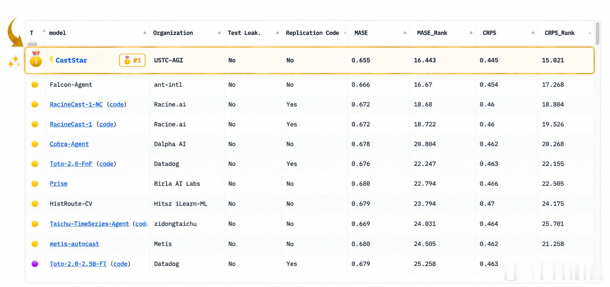Click the gold #1 medal badge
This screenshot has height=287, width=610.
pyautogui.click(x=132, y=60)
